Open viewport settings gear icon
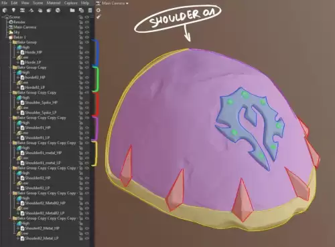The image size is (335, 247). point(98,10)
